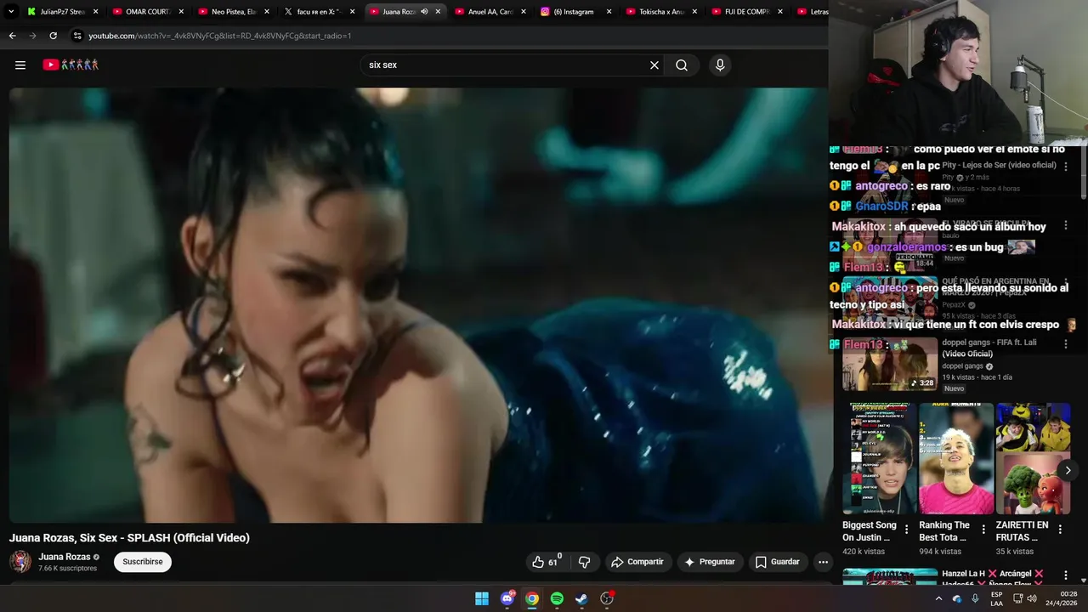Open options for Pity Lejos de Ser video
The width and height of the screenshot is (1088, 612).
click(x=1065, y=166)
